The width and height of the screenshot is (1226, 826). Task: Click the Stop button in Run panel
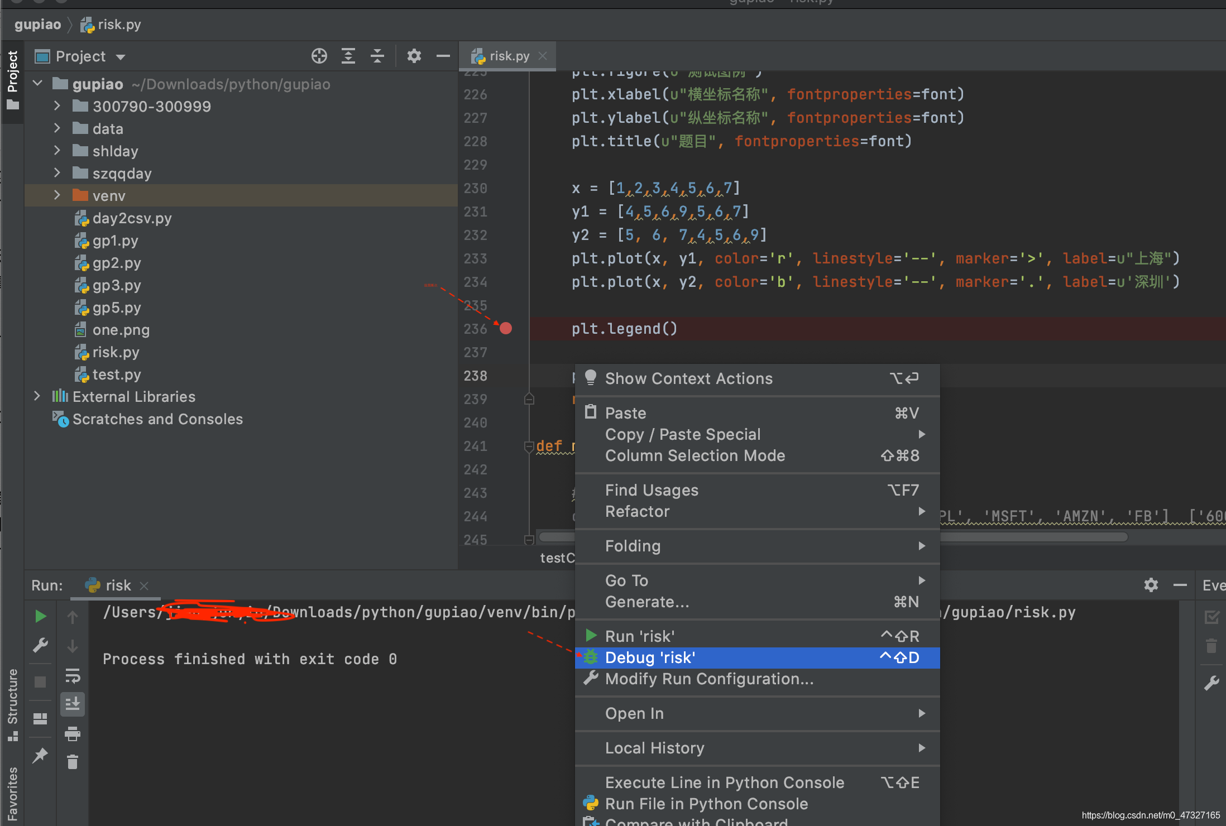[40, 682]
